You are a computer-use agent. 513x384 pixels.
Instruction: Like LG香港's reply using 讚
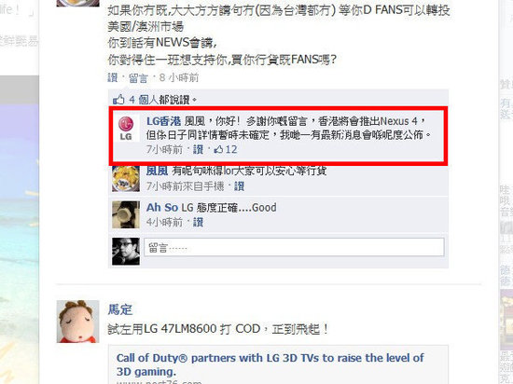click(x=198, y=150)
